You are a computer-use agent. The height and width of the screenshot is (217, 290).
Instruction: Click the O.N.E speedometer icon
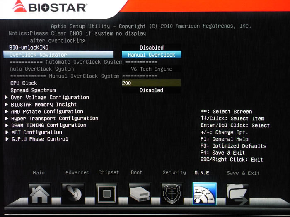204,193
